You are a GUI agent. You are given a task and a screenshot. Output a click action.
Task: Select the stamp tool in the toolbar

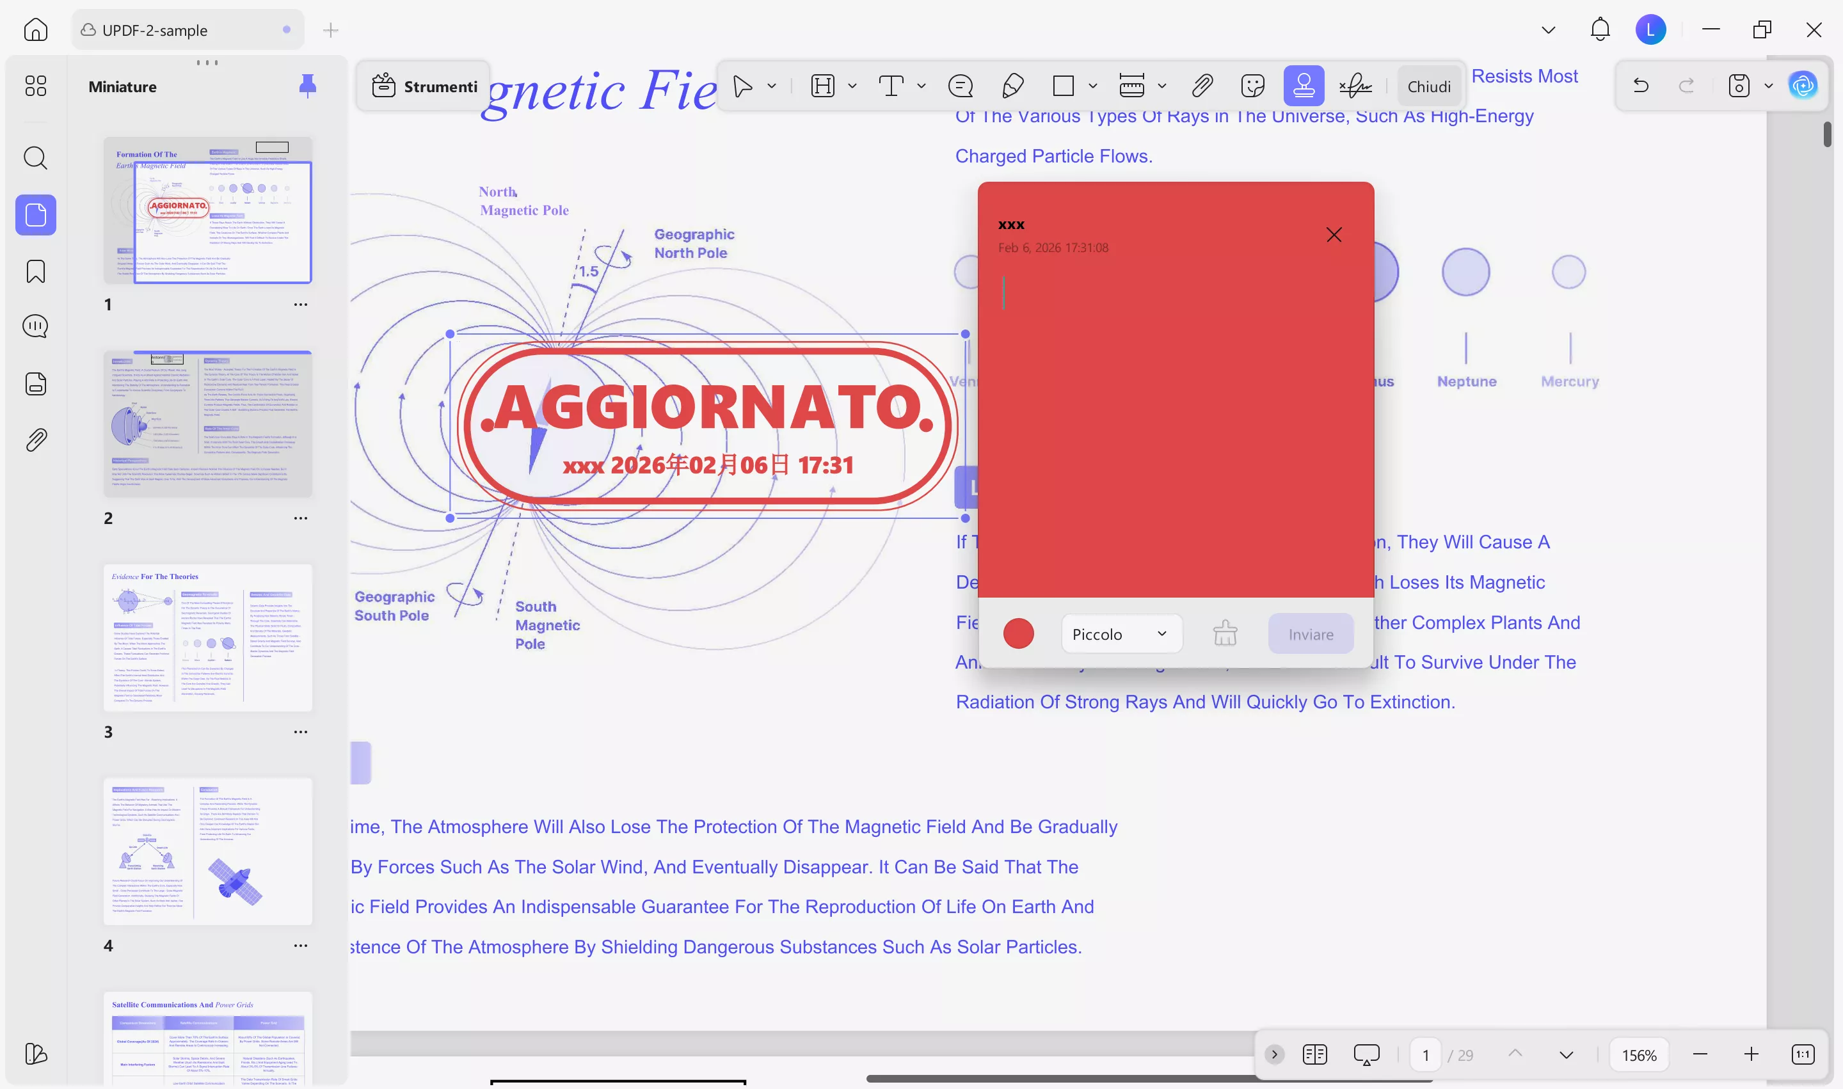pos(1303,85)
